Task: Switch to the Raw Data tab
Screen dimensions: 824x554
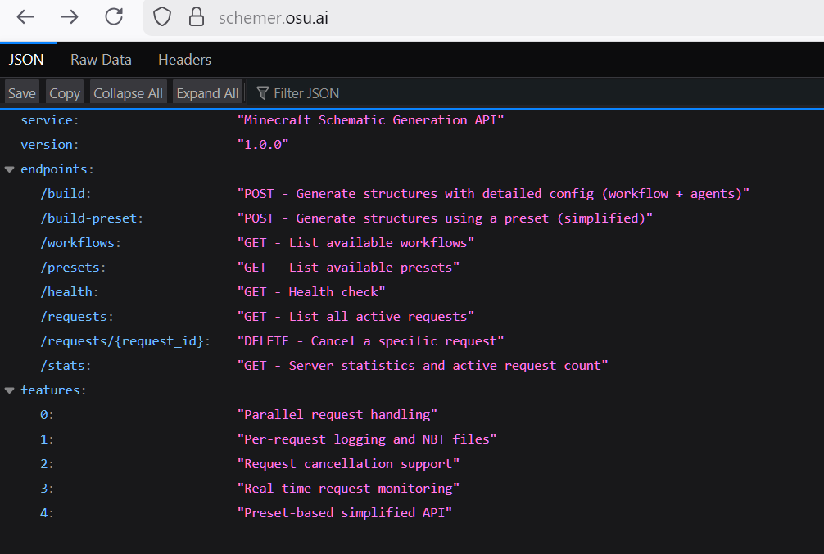Action: pyautogui.click(x=101, y=60)
